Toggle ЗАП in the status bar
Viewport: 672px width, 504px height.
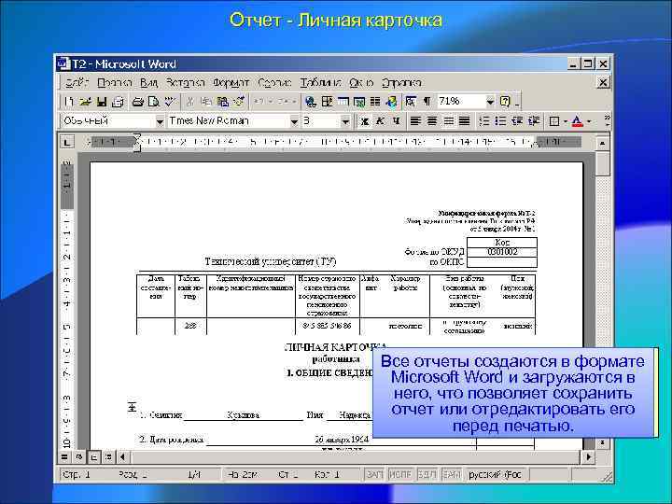375,474
